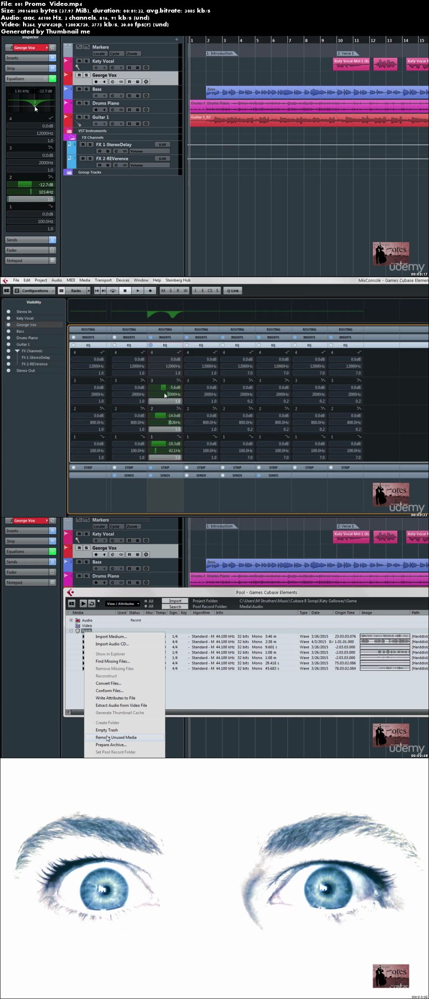Open View / Attributes dropdown in Pool
The image size is (429, 999).
point(122,603)
